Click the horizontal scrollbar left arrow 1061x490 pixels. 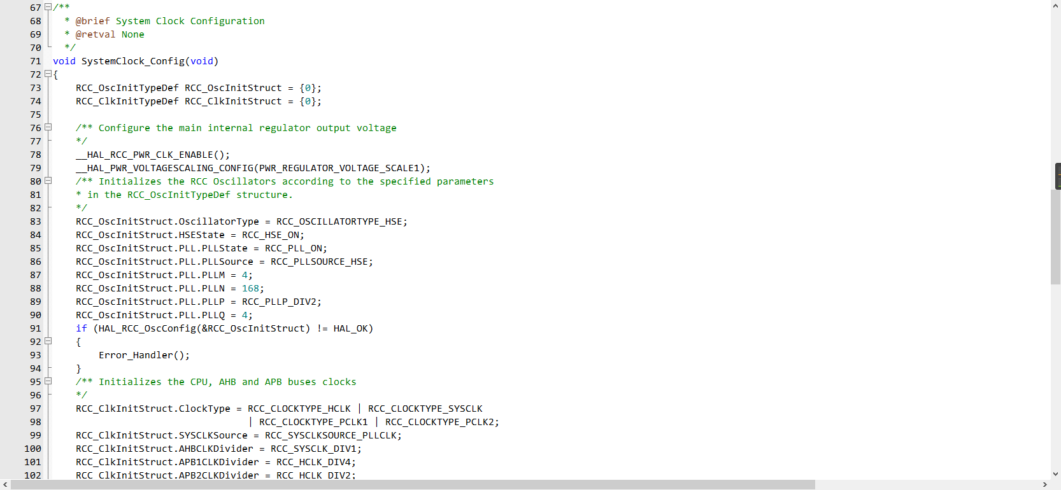coord(5,485)
